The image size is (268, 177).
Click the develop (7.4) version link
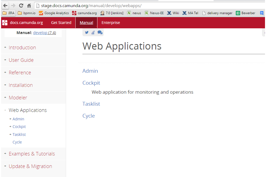tap(44, 33)
